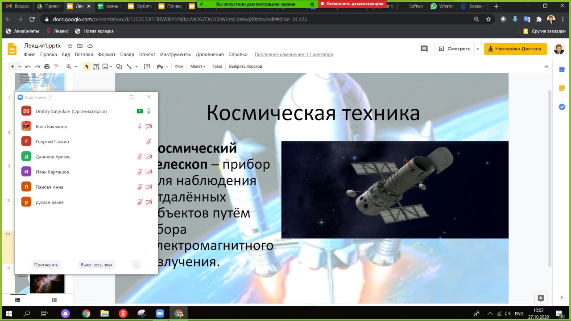Toggle Dmitry Satyukov microphone in Zoom
Screen dimensions: 571x321
coord(149,111)
